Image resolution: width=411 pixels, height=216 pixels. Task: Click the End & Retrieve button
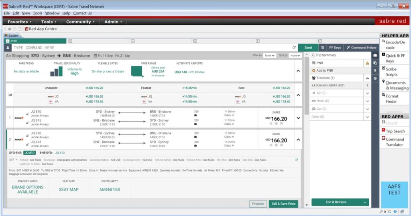336,202
